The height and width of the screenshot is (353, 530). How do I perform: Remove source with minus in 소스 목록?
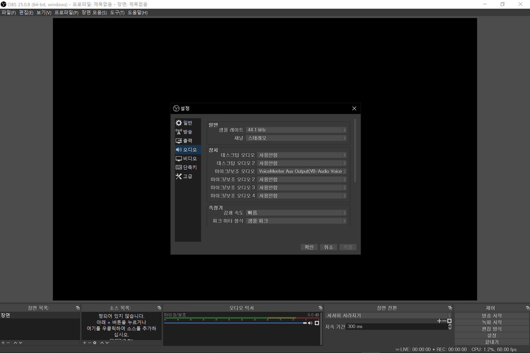89,343
